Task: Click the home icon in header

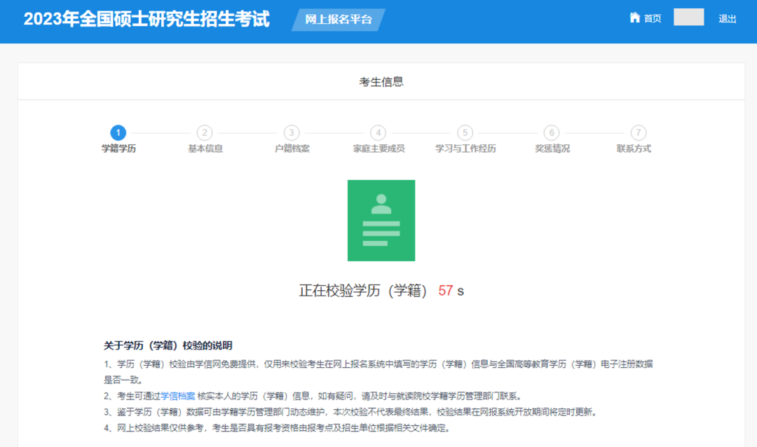Action: pos(635,18)
